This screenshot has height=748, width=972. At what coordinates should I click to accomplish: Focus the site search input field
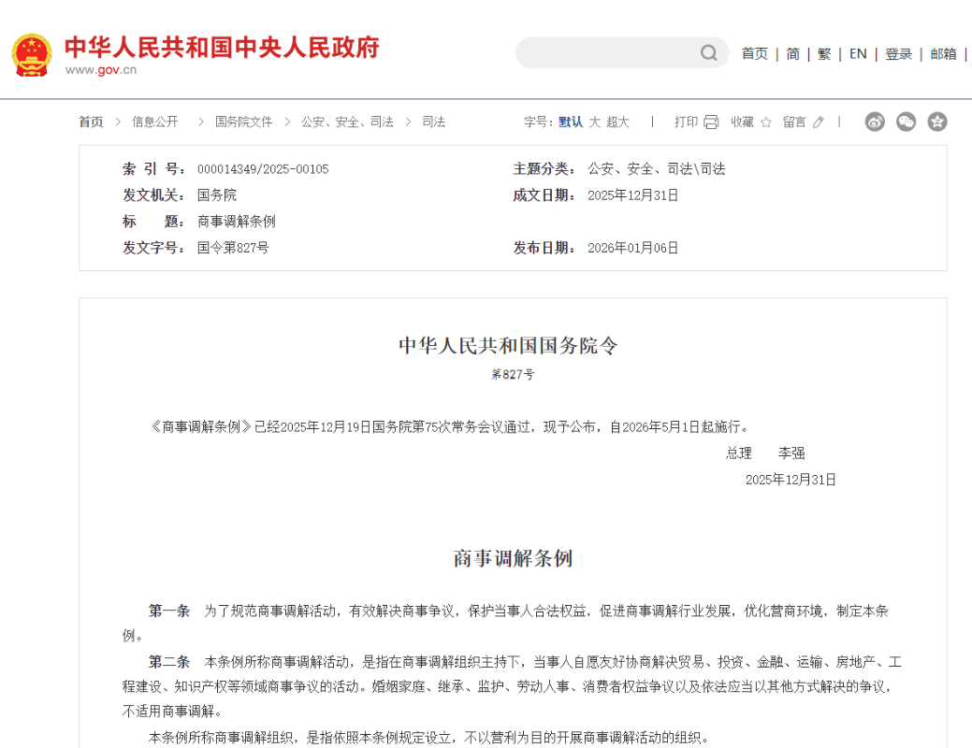[x=608, y=53]
